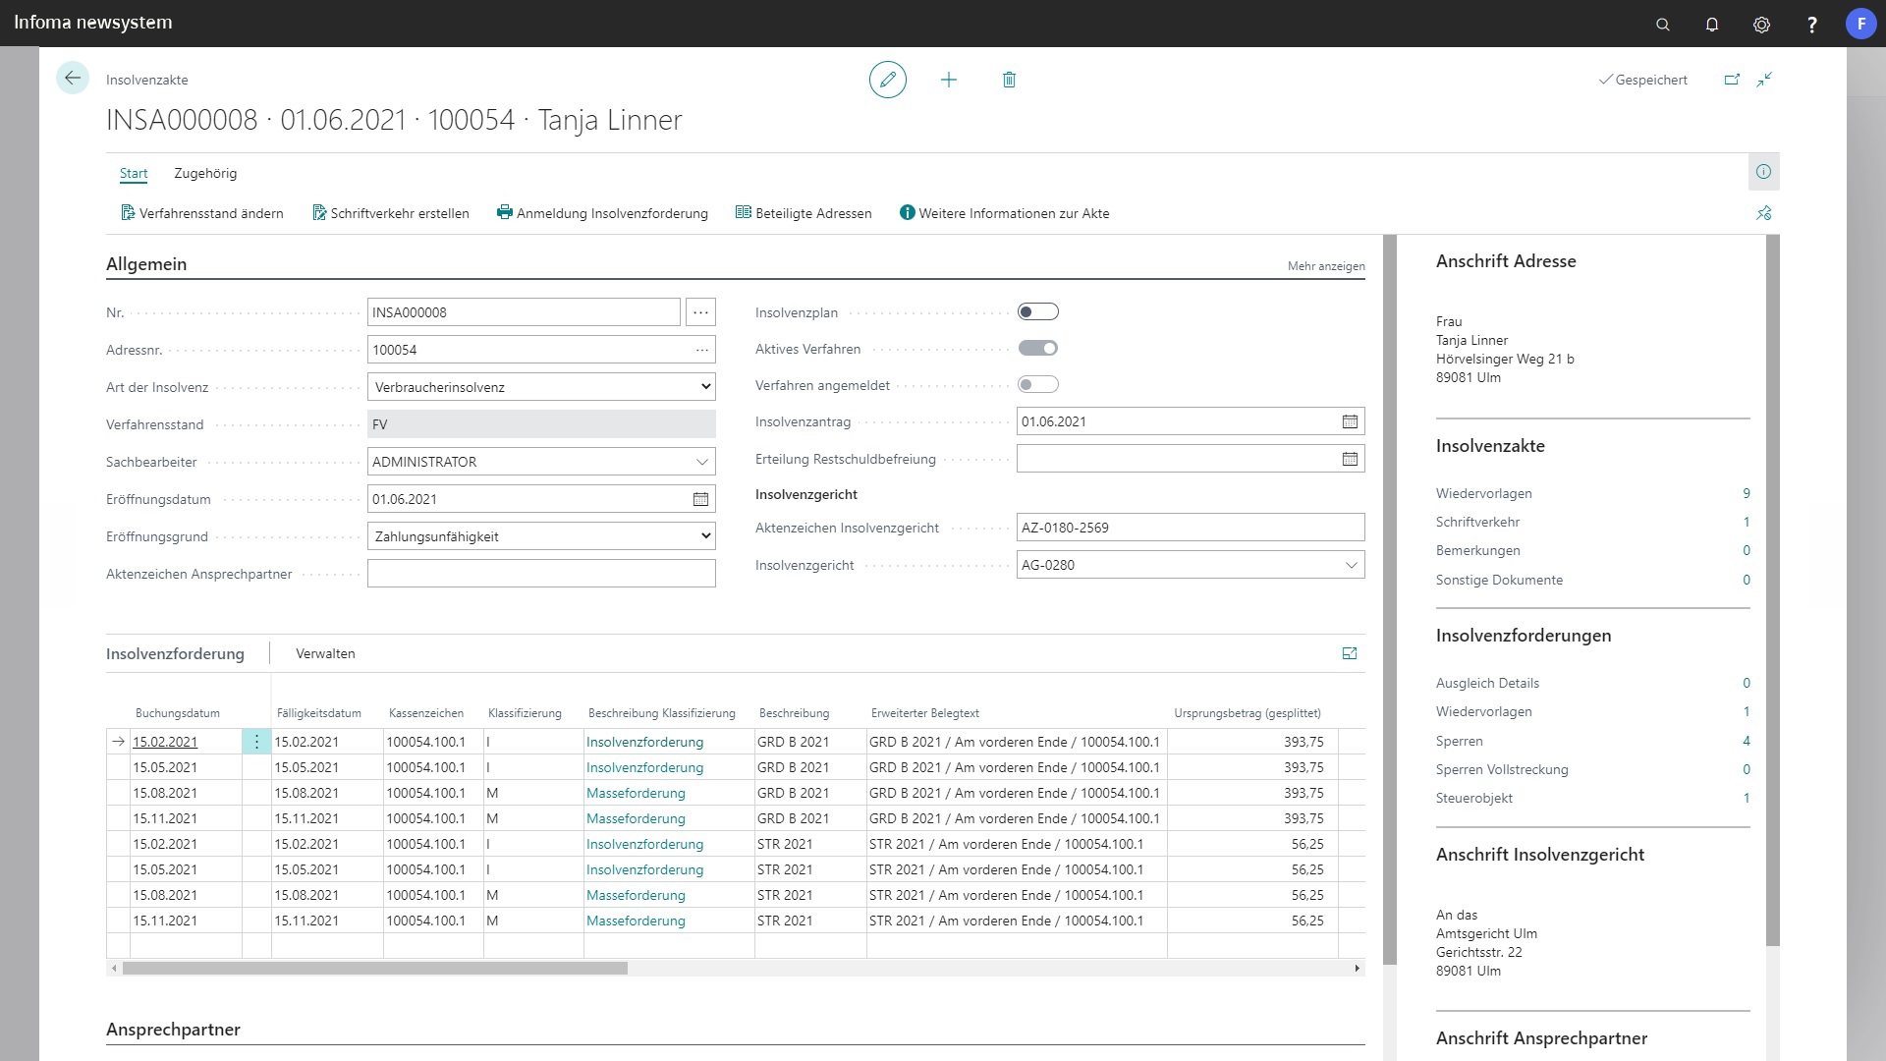The height and width of the screenshot is (1061, 1886).
Task: Click the plus icon to create new record
Action: (948, 80)
